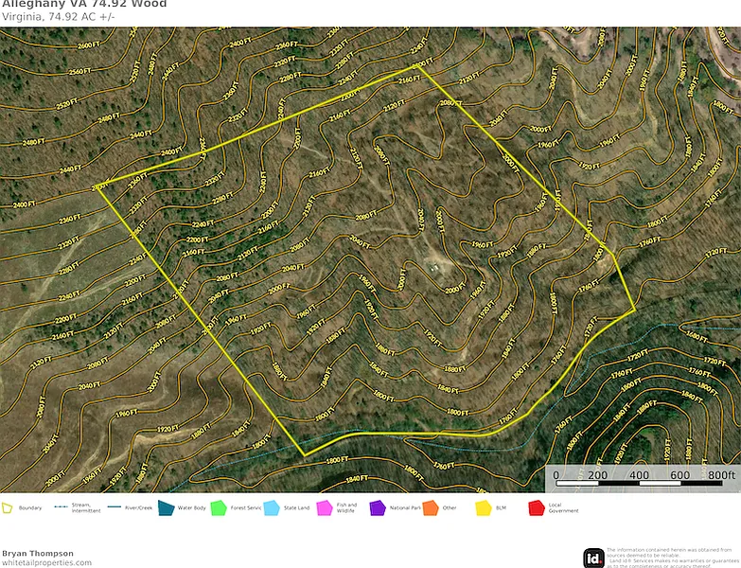
Task: Select the Water Body legend icon
Action: [166, 508]
